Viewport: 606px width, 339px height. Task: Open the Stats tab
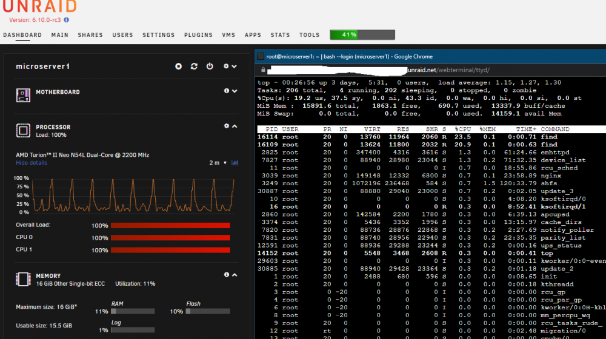(280, 35)
